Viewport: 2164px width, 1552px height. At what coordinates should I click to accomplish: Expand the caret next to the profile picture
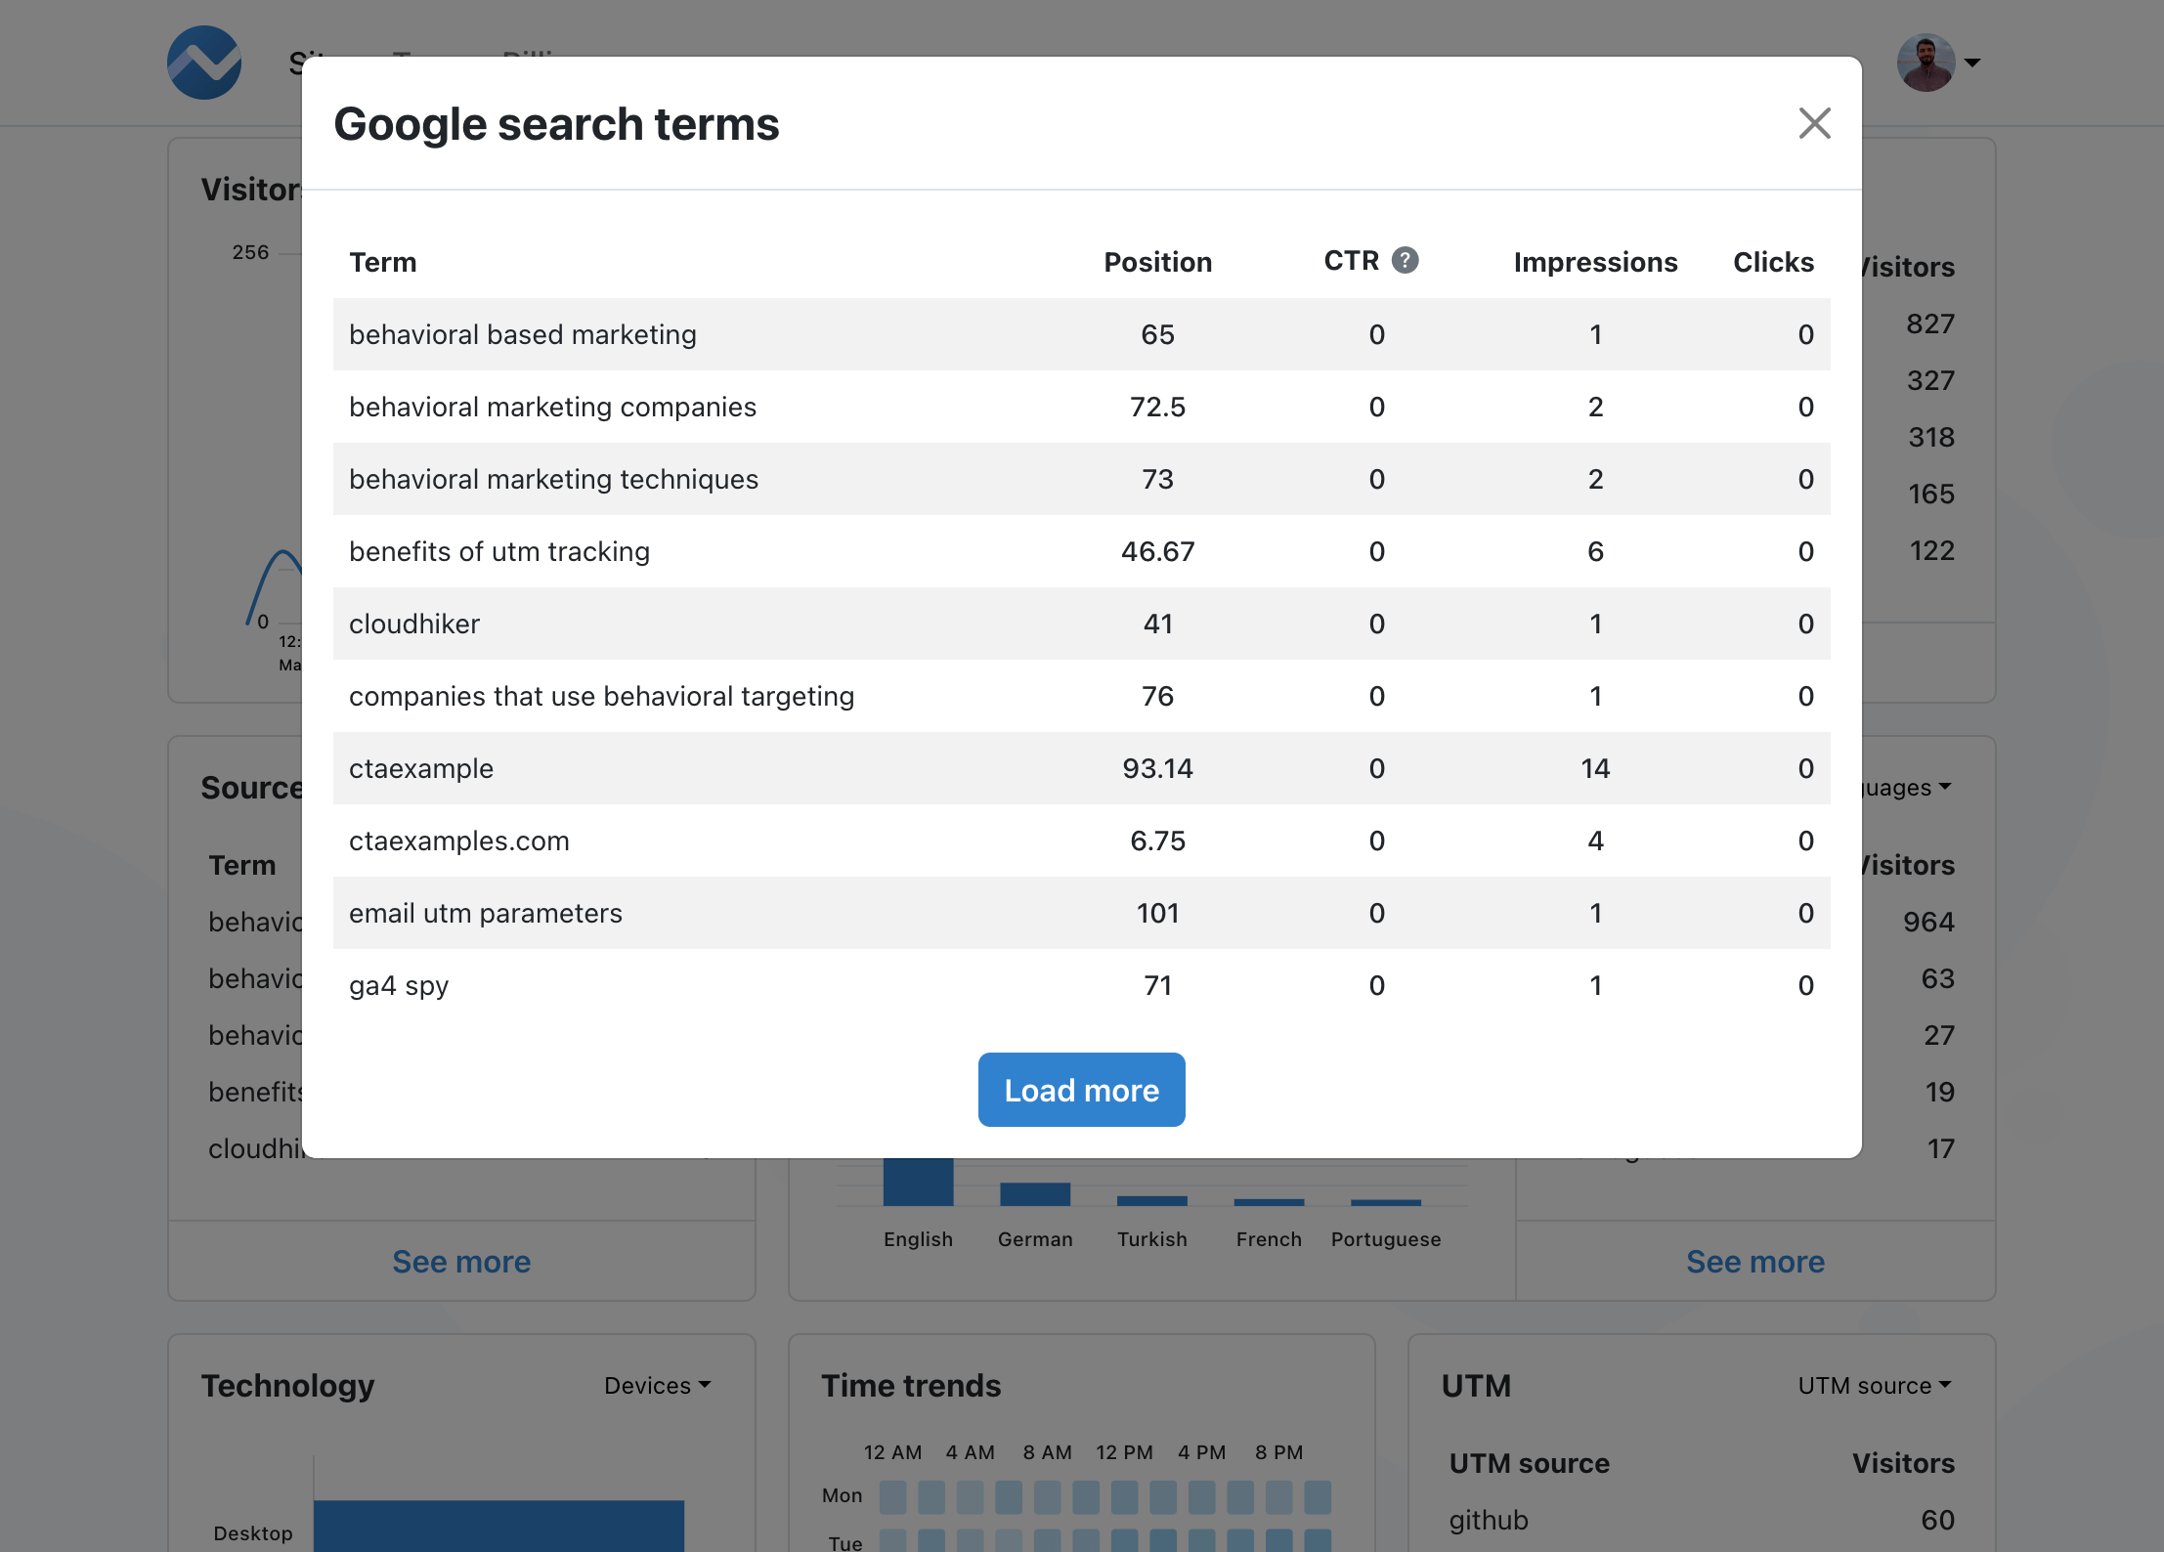pyautogui.click(x=1973, y=62)
